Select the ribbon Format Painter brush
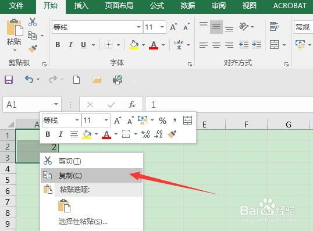313x231 pixels. click(x=33, y=48)
